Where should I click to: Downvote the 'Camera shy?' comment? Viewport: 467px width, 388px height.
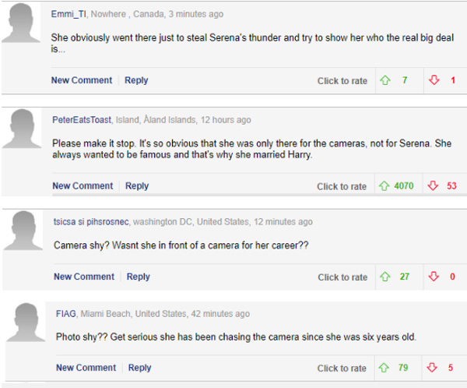pos(434,277)
